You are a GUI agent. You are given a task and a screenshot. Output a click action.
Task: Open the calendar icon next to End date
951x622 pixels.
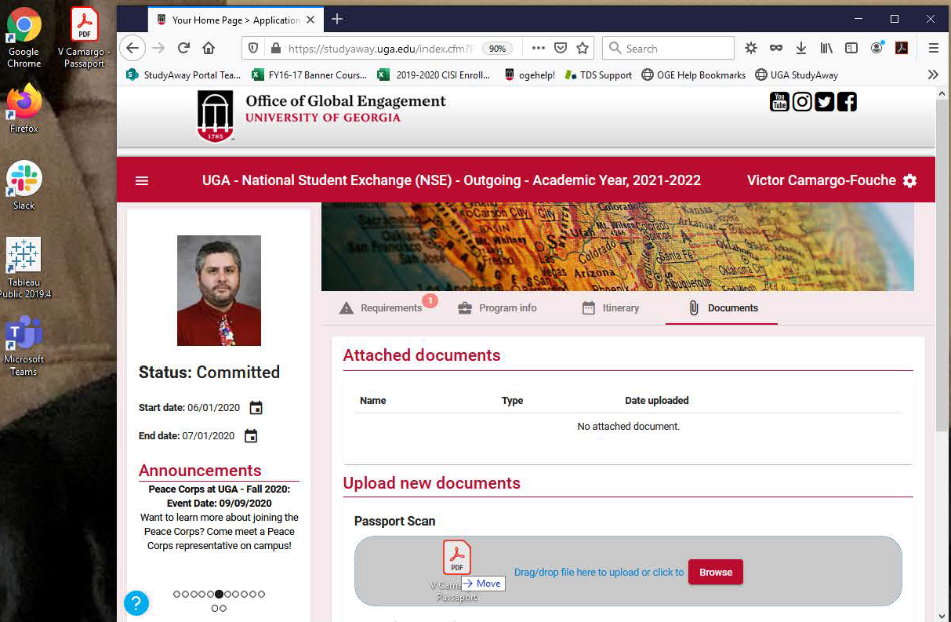point(251,436)
